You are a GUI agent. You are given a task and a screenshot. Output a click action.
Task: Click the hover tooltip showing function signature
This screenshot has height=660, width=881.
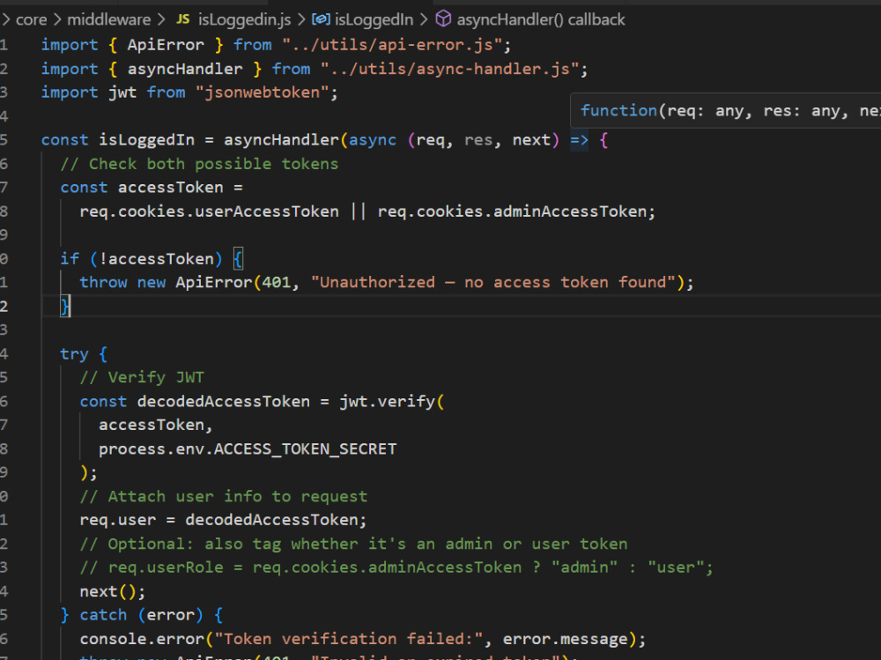pyautogui.click(x=725, y=111)
